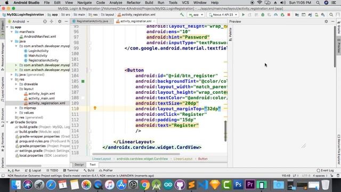Click the line separator LF status entry
Screen dimensions: 341x192
[x=295, y=175]
